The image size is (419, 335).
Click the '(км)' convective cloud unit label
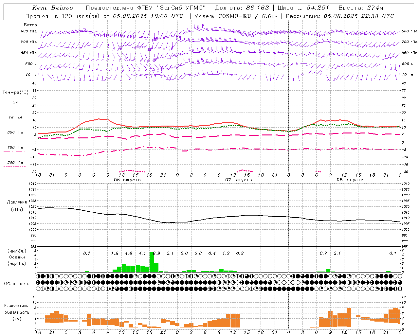17,319
